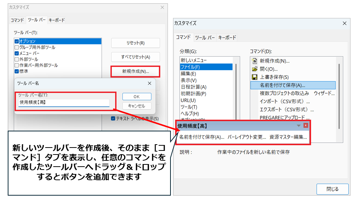363x207 pixels.
Task: Open the ツール バー tab in right dialog
Action: click(205, 37)
